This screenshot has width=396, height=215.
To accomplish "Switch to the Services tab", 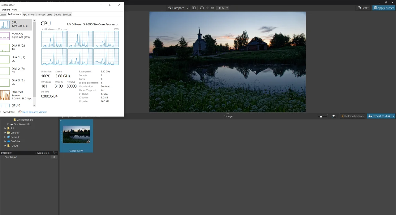I will click(x=67, y=15).
